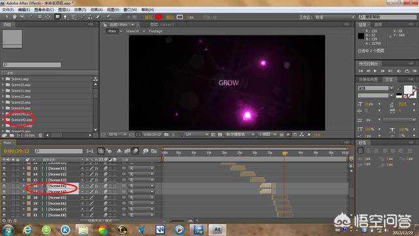The image size is (419, 236).
Task: Open the 图层(L) menu
Action: tap(64, 10)
